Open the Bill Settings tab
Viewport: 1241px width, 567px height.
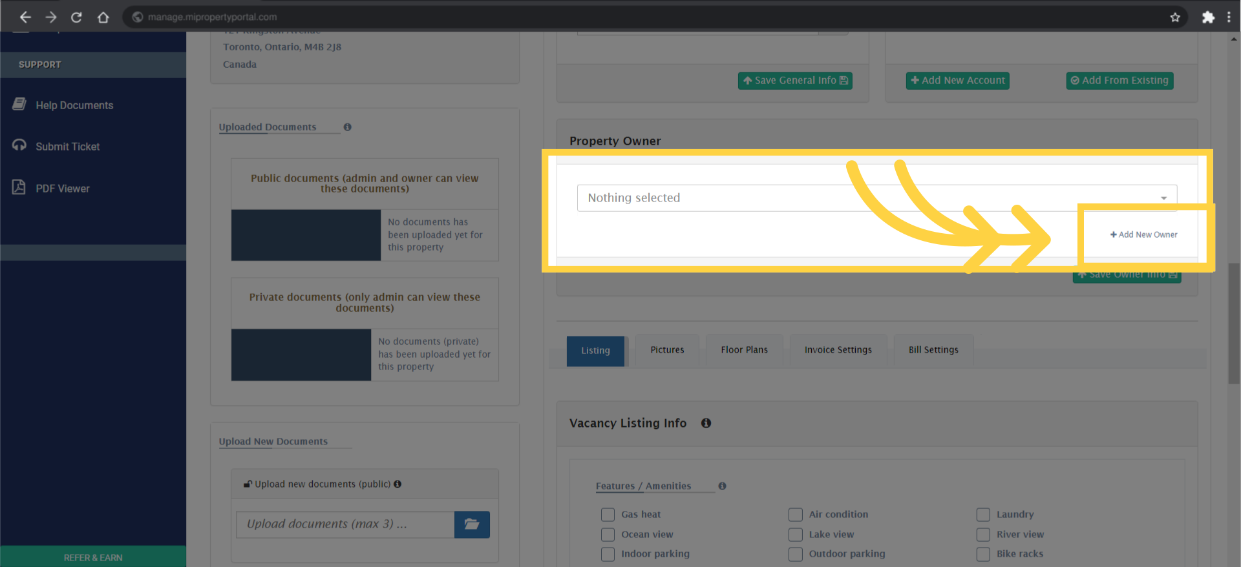tap(933, 350)
